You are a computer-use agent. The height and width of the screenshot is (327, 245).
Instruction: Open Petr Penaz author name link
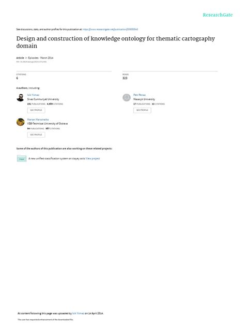pyautogui.click(x=140, y=95)
